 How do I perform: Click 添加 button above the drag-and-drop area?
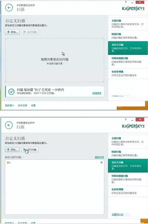pyautogui.click(x=12, y=32)
